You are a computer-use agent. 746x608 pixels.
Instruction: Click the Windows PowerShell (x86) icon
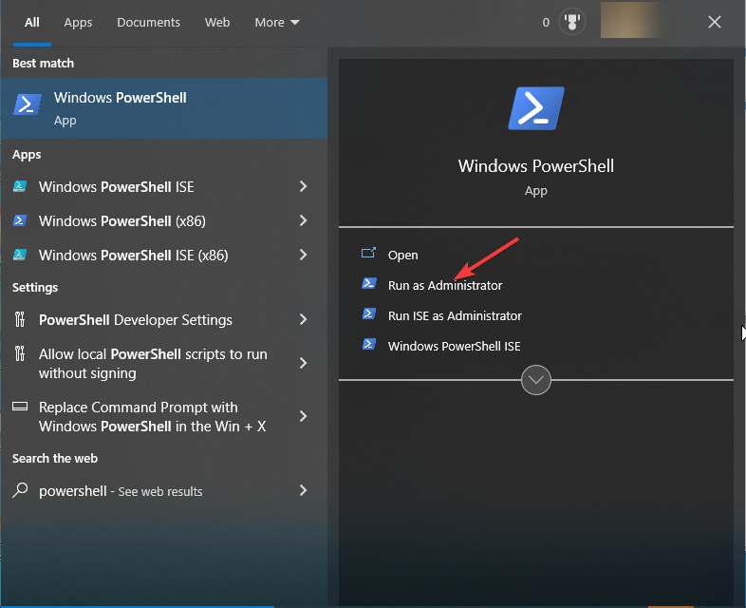[20, 221]
